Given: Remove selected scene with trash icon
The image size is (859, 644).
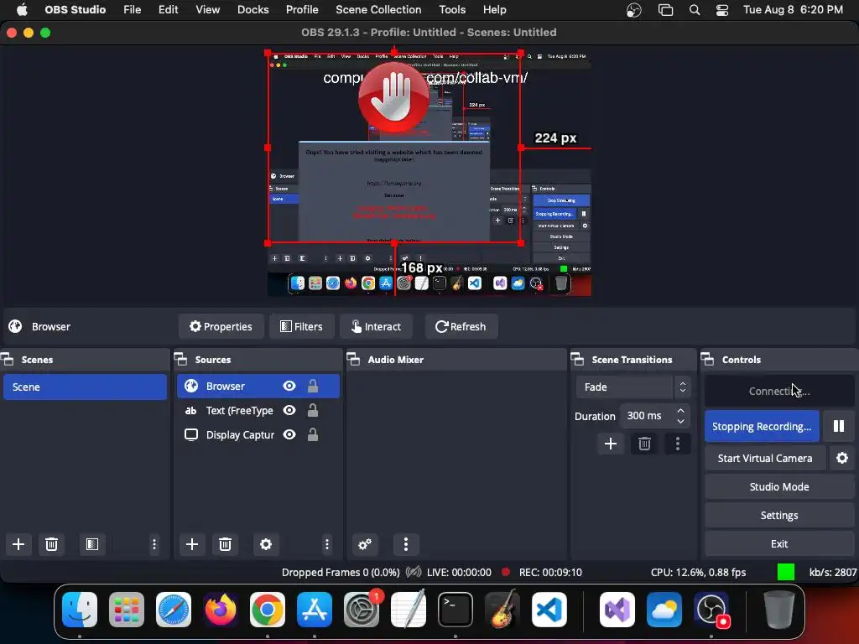Looking at the screenshot, I should tap(51, 543).
